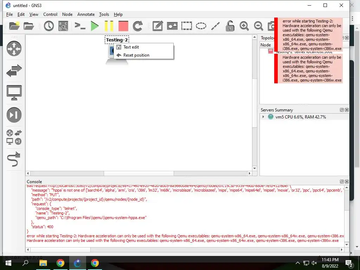Open the Annotate menu
This screenshot has width=360, height=270.
pyautogui.click(x=86, y=14)
